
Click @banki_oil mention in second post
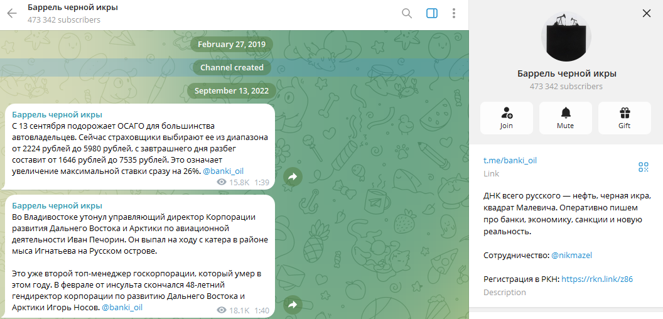pyautogui.click(x=122, y=308)
